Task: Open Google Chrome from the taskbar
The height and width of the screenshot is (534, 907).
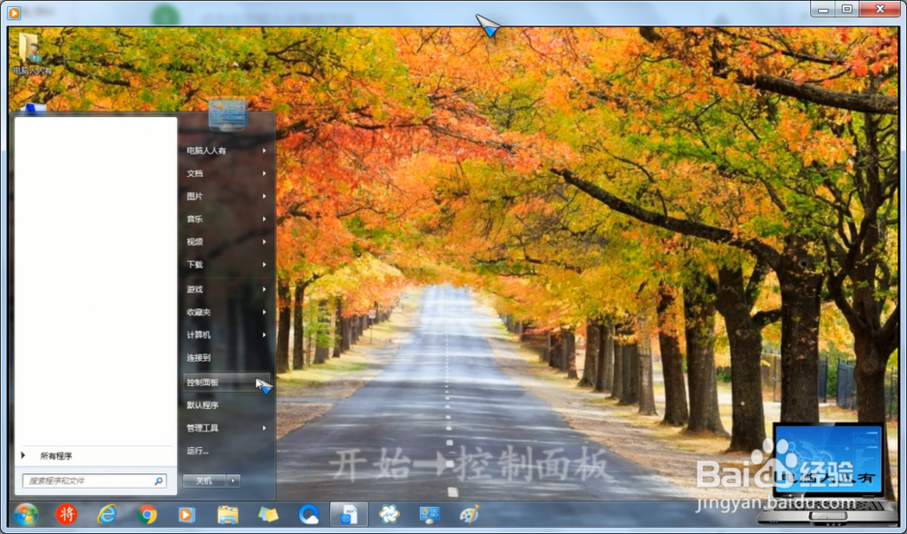Action: point(147,514)
